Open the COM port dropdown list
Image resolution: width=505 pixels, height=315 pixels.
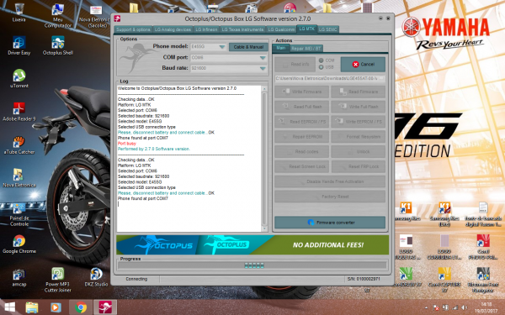click(x=263, y=58)
